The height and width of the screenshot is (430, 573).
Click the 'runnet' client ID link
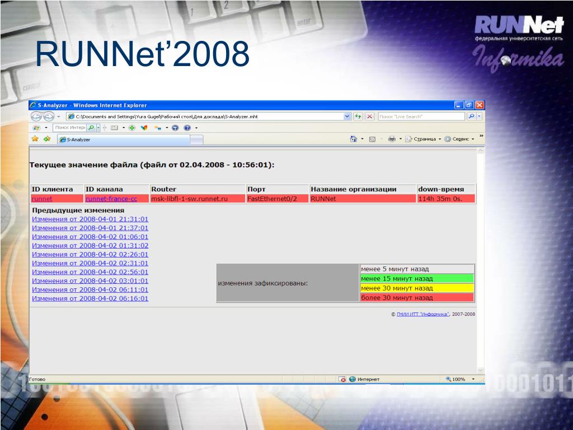click(x=41, y=199)
